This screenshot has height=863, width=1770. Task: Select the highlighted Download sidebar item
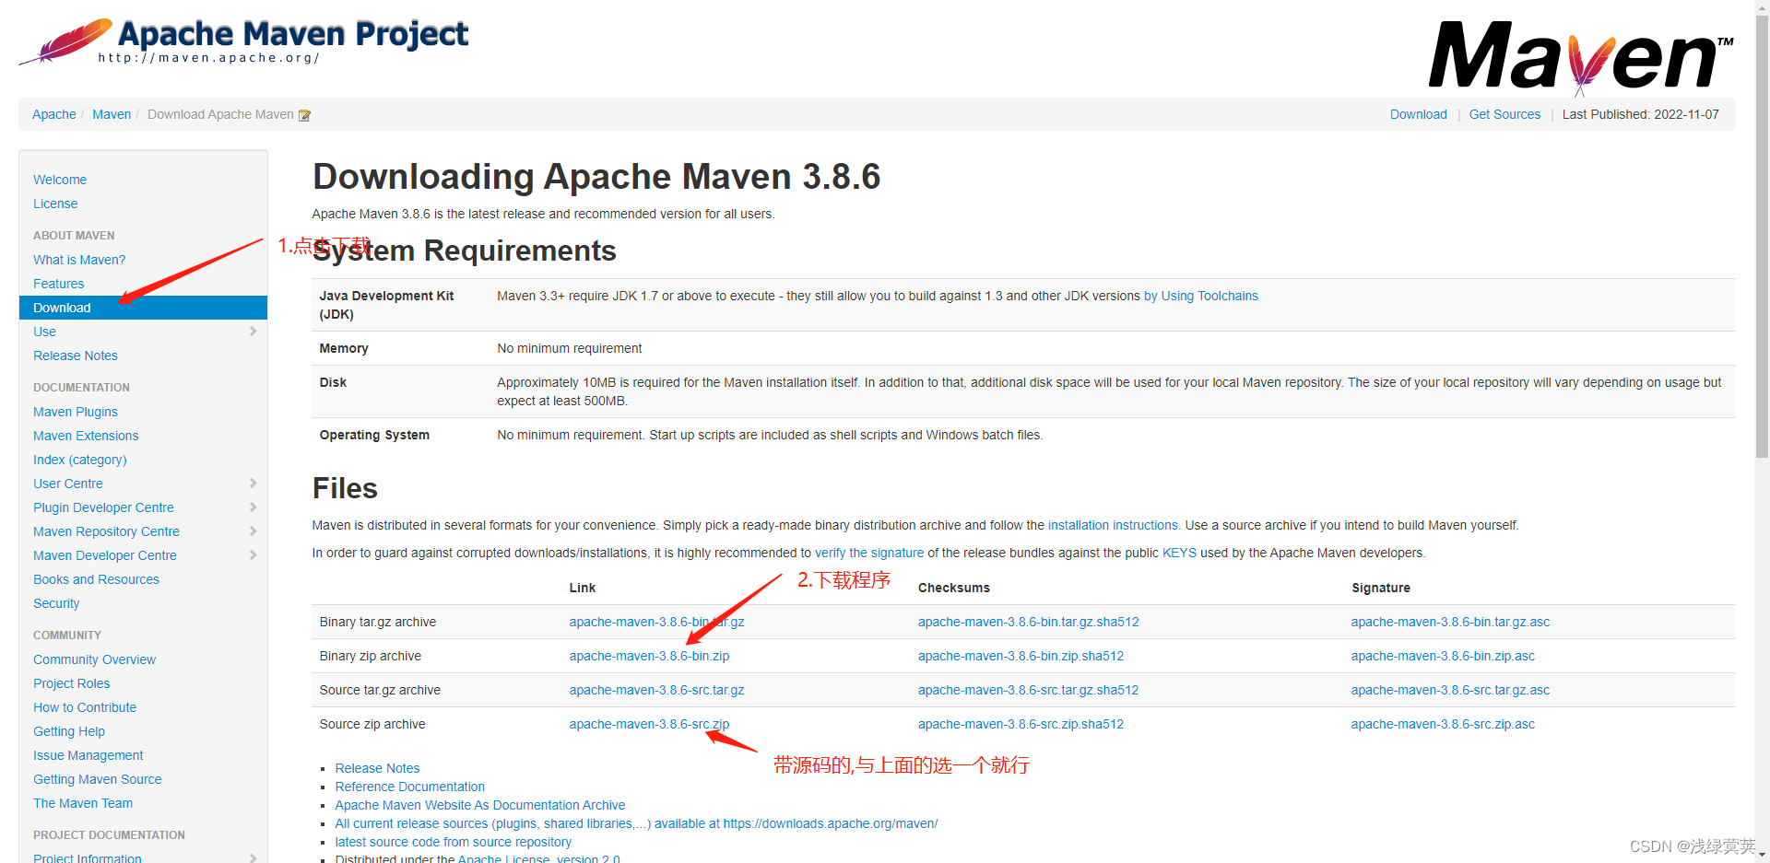coord(143,308)
